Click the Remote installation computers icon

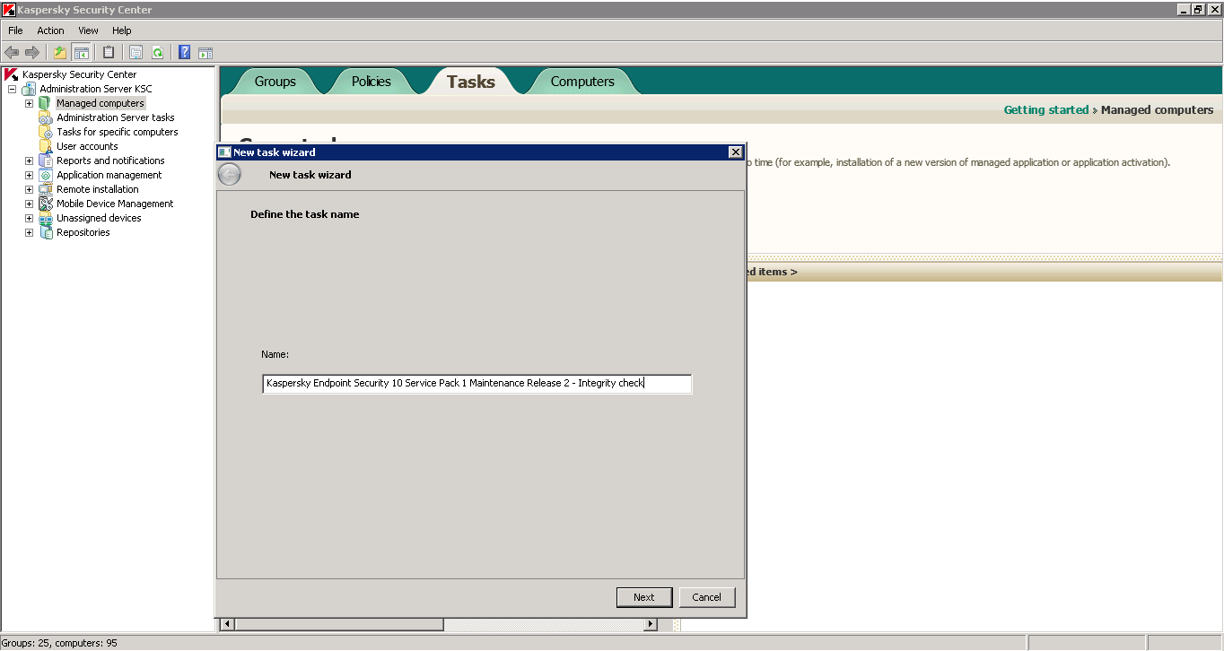point(46,189)
